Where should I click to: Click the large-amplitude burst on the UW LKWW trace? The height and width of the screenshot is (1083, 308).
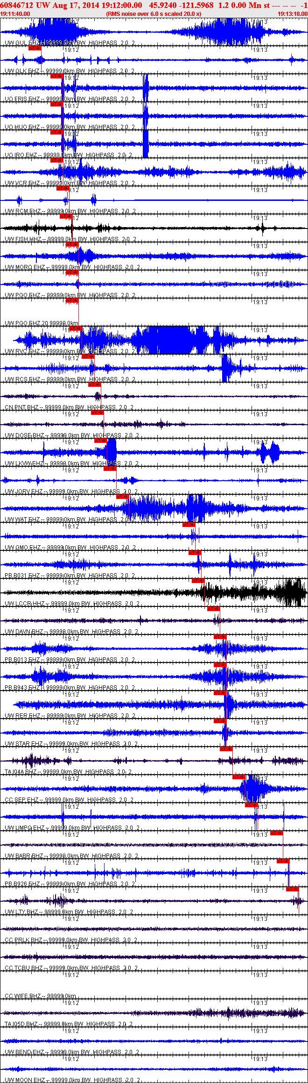coord(111,452)
